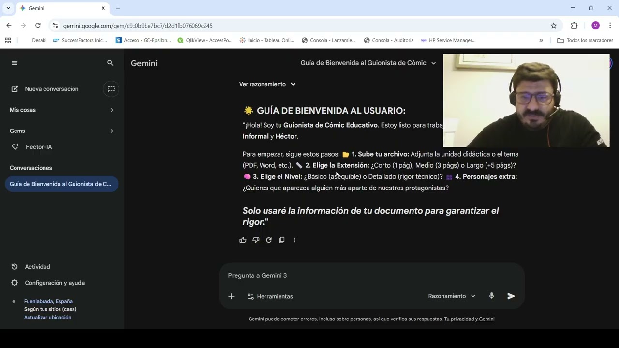Click the temporary chat dashed-square icon
The width and height of the screenshot is (619, 348).
point(111,89)
